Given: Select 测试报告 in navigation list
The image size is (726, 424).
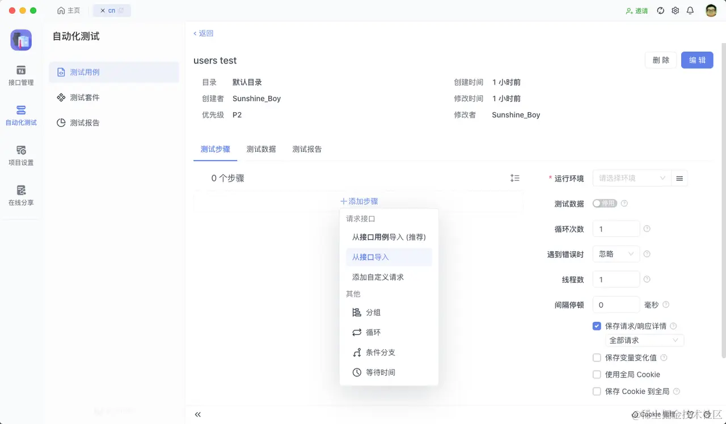Looking at the screenshot, I should (114, 122).
